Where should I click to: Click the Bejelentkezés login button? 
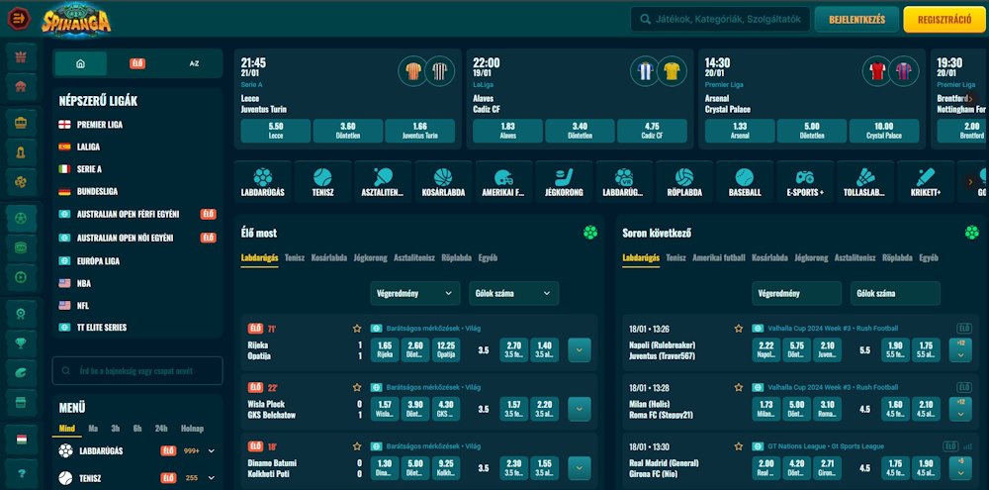[x=855, y=19]
